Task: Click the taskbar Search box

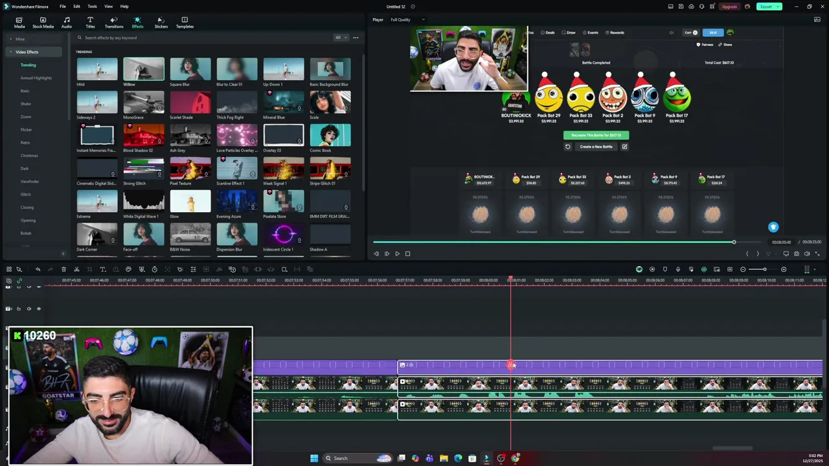Action: [358, 458]
